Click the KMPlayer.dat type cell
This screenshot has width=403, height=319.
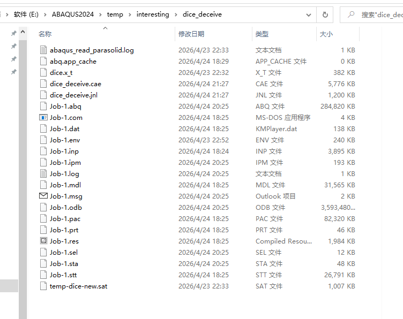(x=277, y=129)
